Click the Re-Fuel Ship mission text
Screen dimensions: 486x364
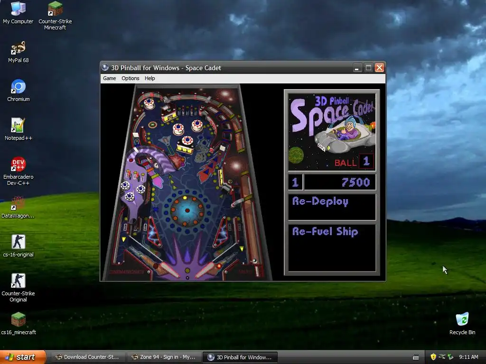point(325,231)
